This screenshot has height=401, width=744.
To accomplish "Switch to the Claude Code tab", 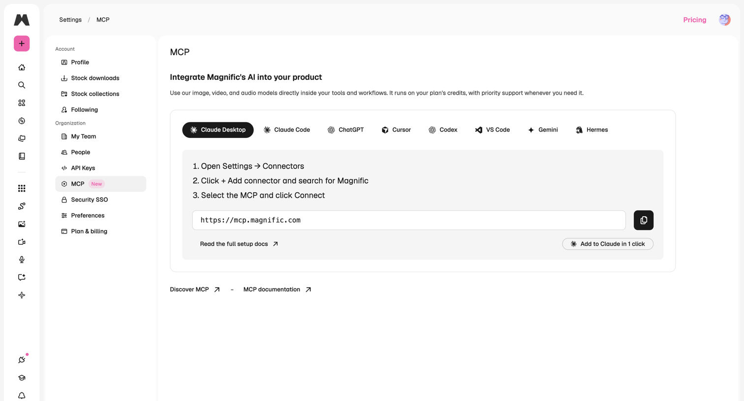I will coord(287,130).
